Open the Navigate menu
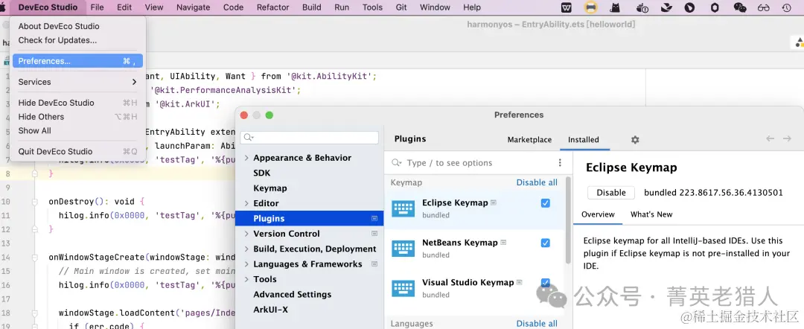 (194, 7)
